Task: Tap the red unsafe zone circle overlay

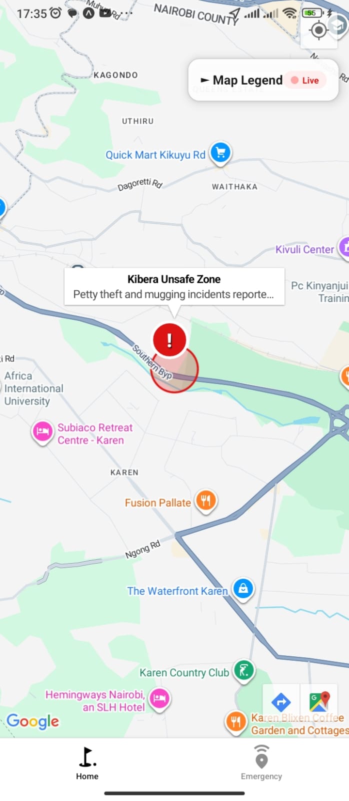Action: pos(174,369)
